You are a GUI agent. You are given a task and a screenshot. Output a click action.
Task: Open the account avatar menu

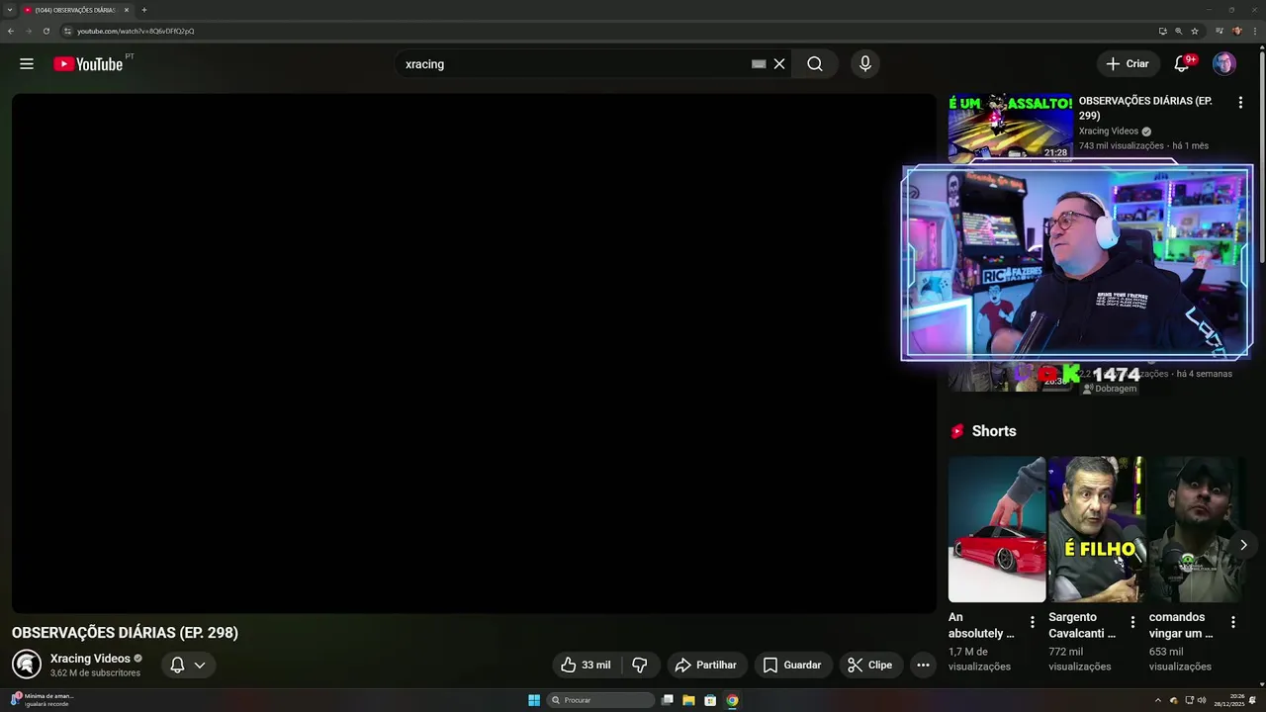(1224, 64)
